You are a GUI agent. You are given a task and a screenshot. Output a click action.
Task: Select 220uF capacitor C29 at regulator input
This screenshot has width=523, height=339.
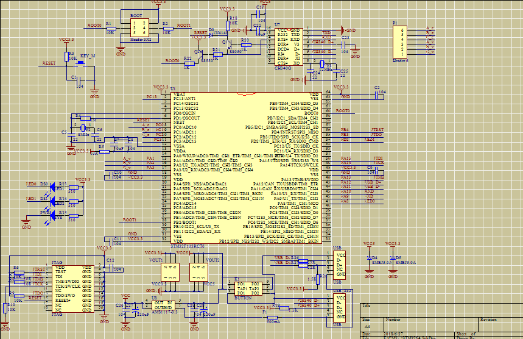coord(204,310)
